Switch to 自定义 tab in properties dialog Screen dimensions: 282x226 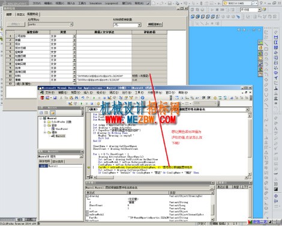20,14
